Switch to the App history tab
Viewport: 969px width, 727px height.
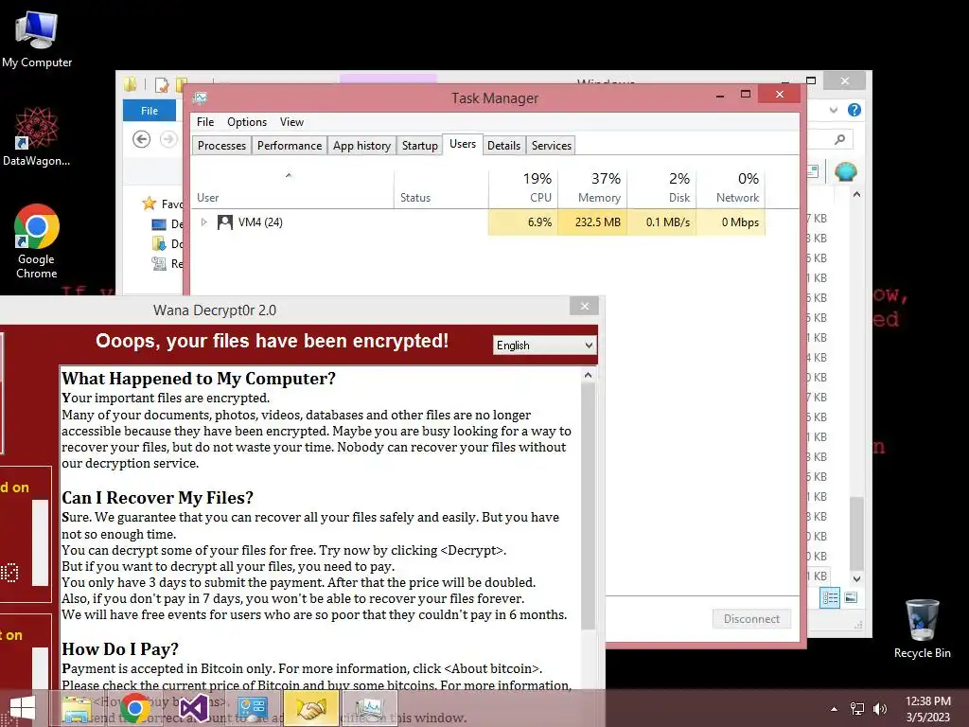coord(361,145)
